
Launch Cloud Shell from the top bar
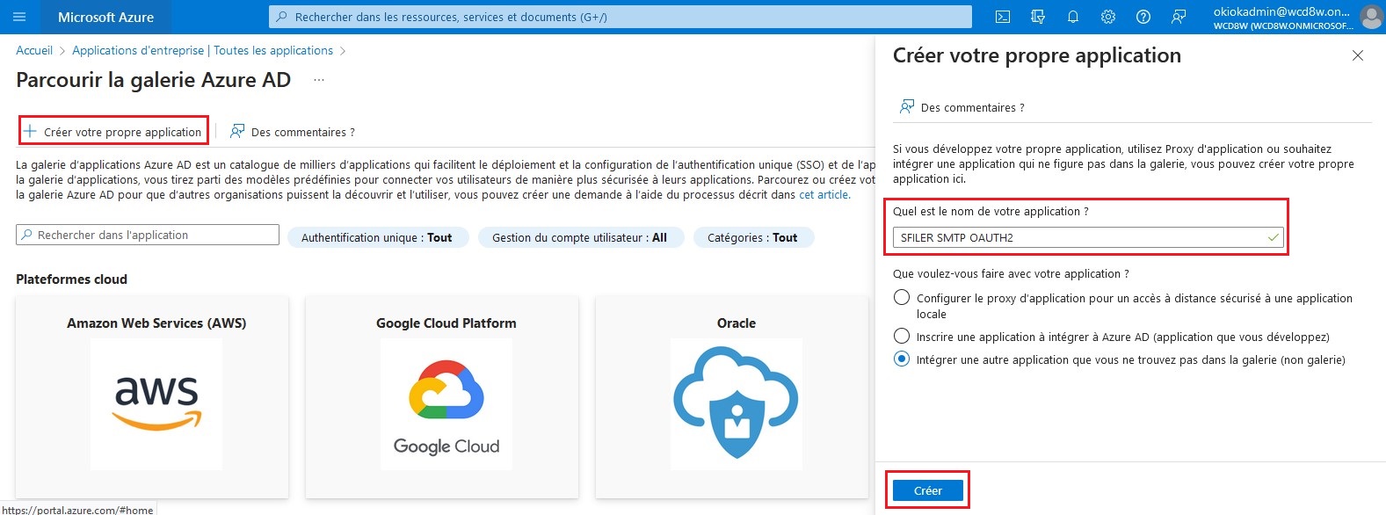tap(1003, 17)
